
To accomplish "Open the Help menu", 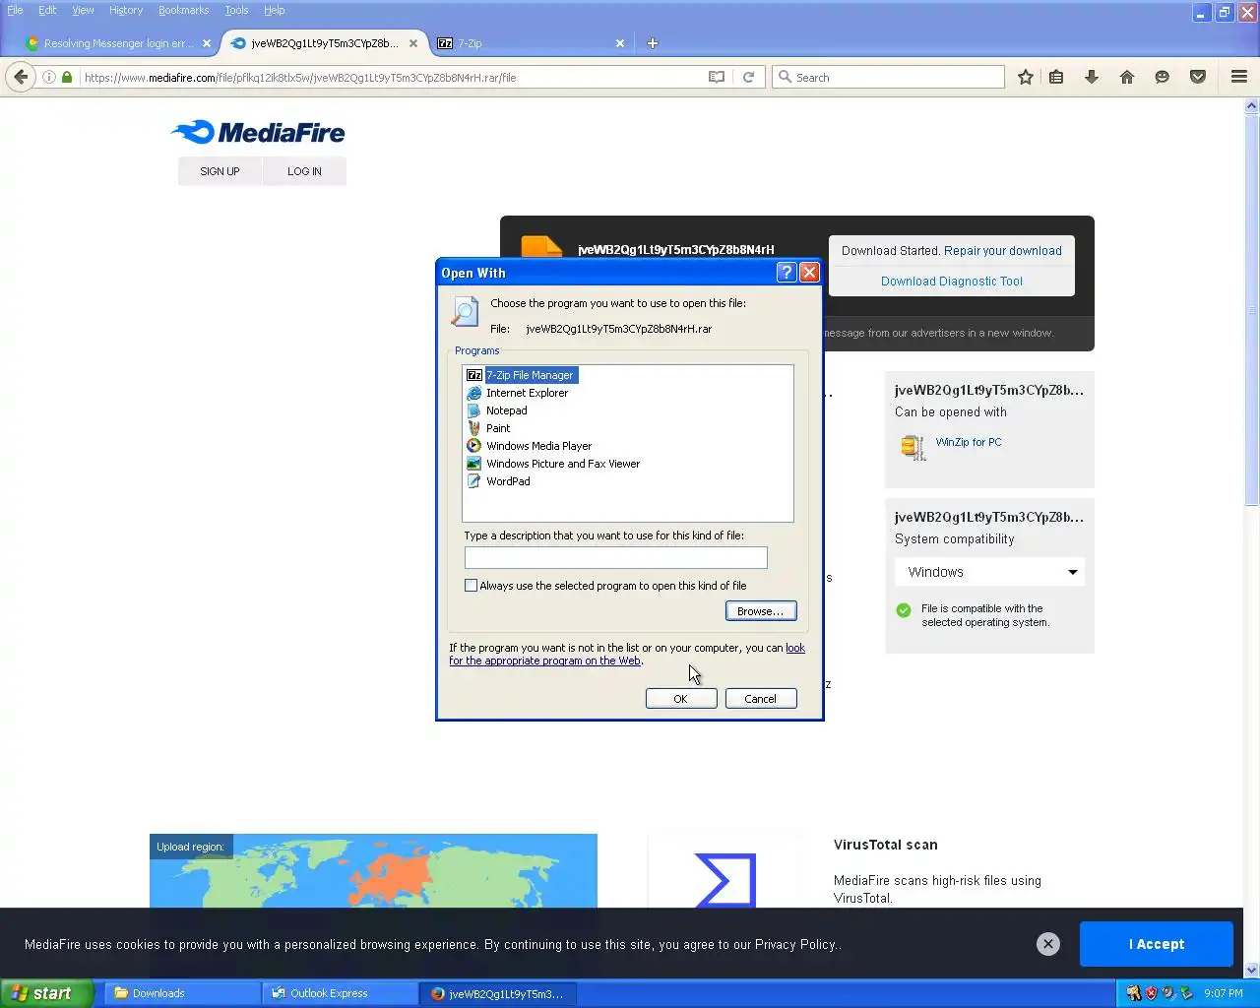I will point(274,10).
